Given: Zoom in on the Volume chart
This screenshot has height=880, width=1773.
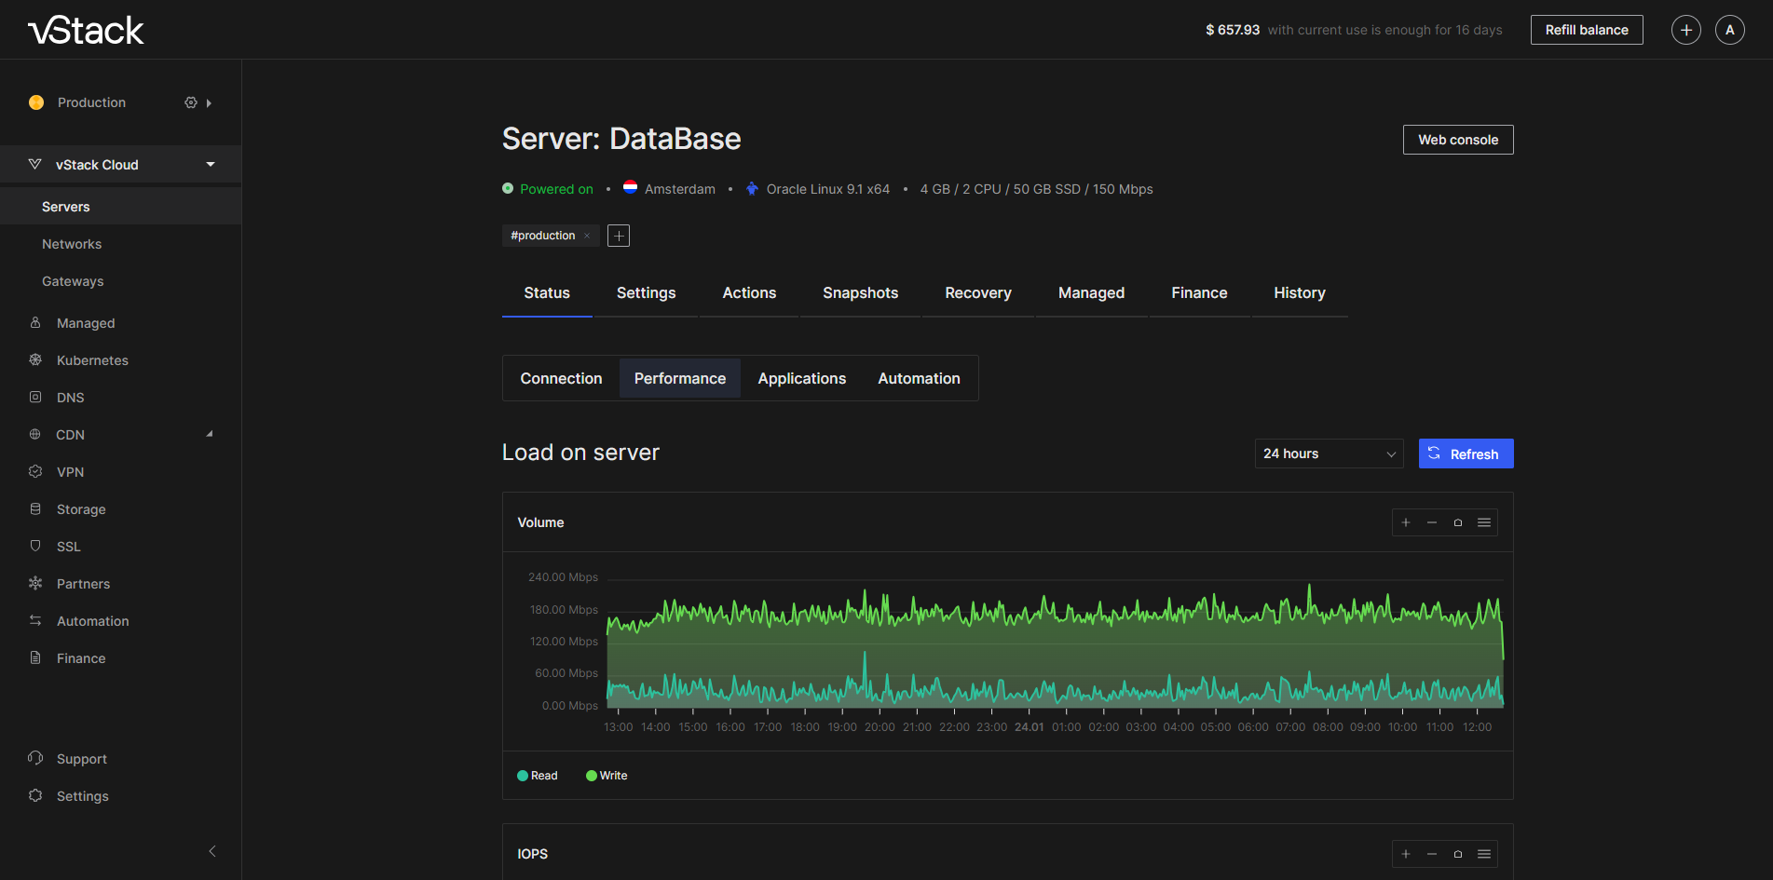Looking at the screenshot, I should 1406,522.
